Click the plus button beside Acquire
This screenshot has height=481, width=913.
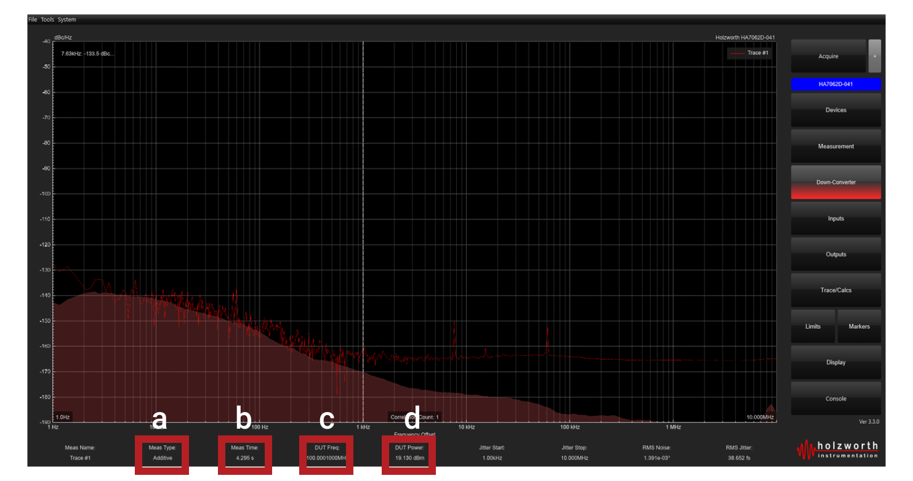[874, 56]
